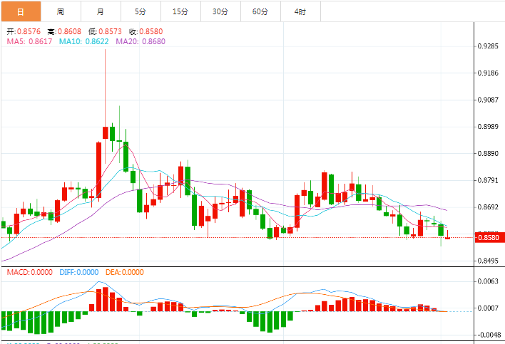This screenshot has width=505, height=344.
Task: Click the MA5 indicator label
Action: (x=29, y=41)
